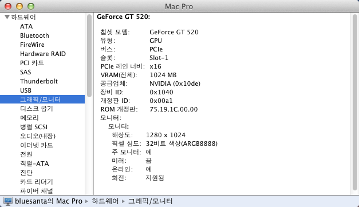
Task: Click the 버스 value PCIe
Action: pyautogui.click(x=156, y=49)
